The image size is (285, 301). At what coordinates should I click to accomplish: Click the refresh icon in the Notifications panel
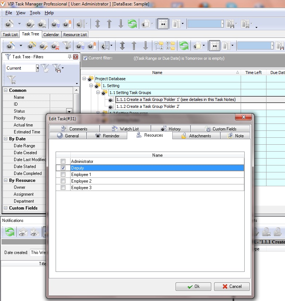pos(9,232)
